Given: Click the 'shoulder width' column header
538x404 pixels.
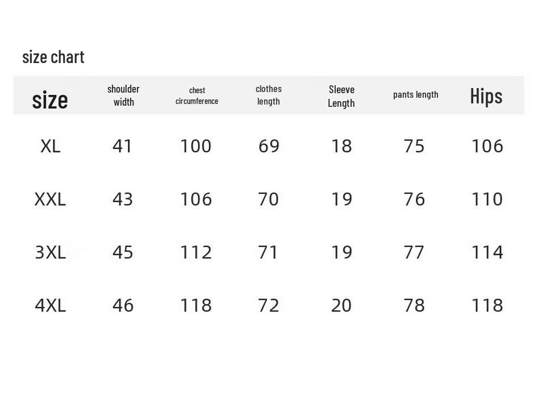Looking at the screenshot, I should [x=123, y=95].
